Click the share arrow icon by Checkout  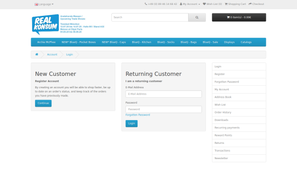[x=250, y=4]
